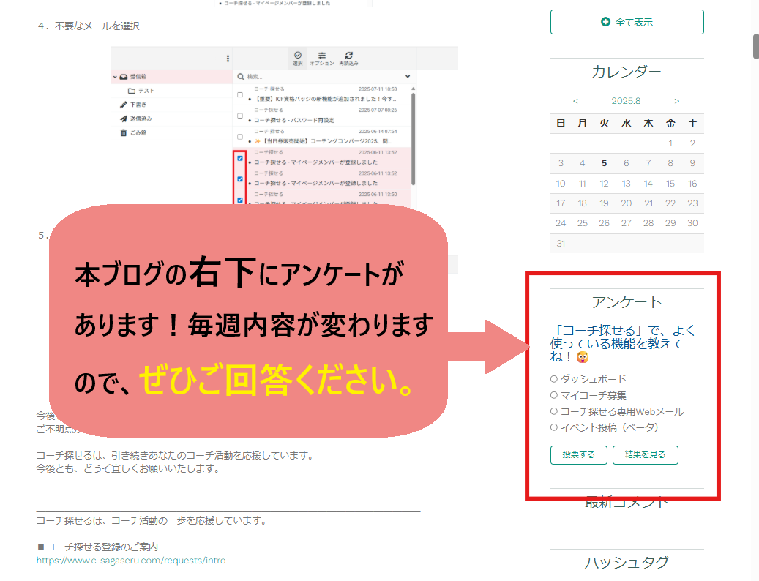The width and height of the screenshot is (759, 581).
Task: Focus the 検索 search field in webmail
Action: tap(319, 76)
